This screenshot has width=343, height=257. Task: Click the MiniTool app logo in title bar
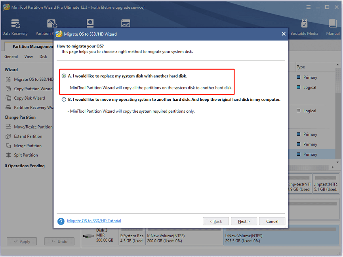(x=6, y=7)
